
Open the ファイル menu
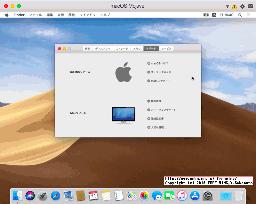[x=36, y=15]
